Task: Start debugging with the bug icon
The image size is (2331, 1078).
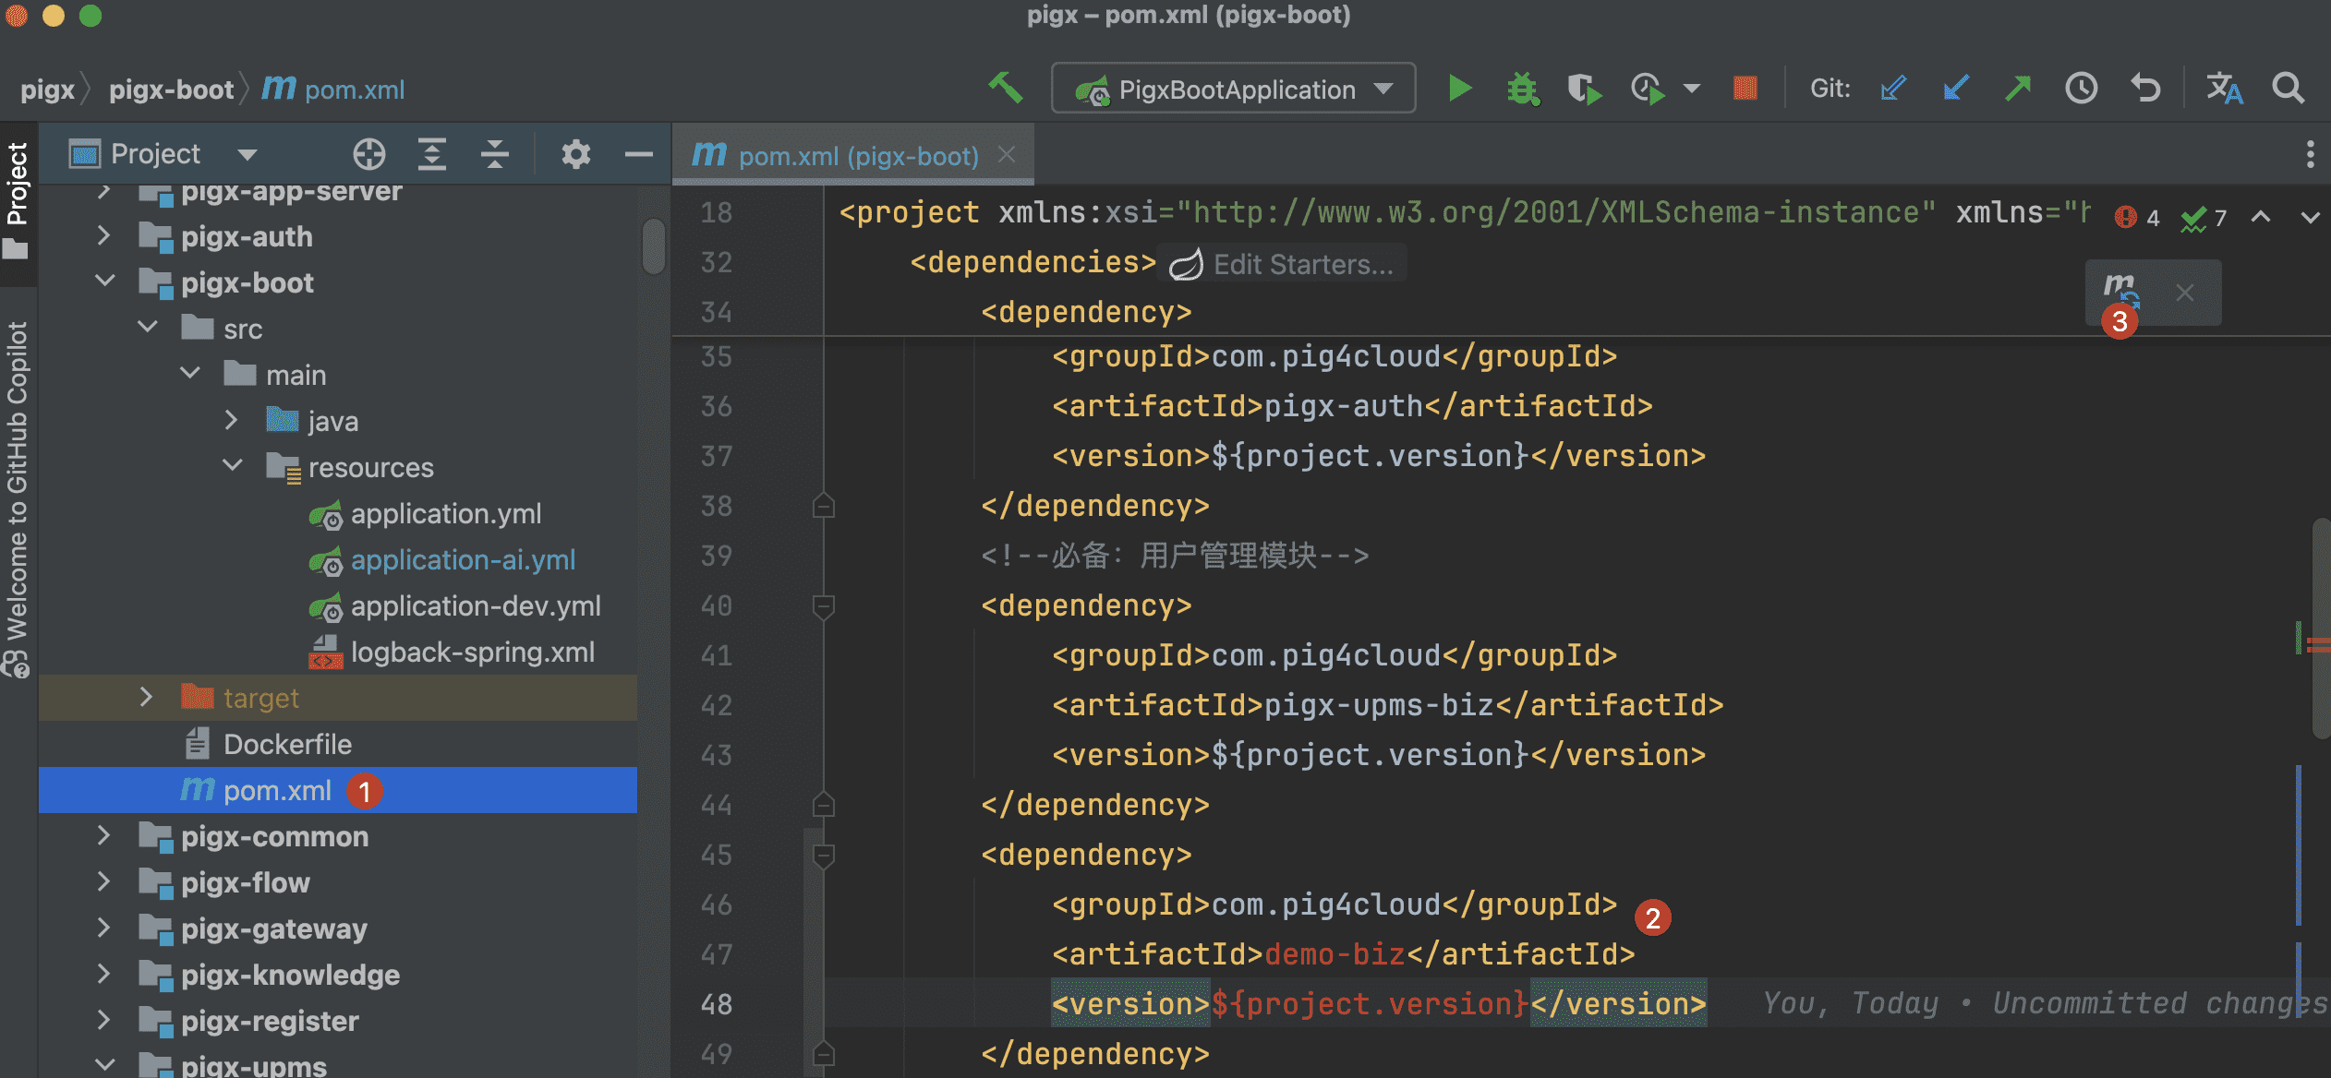Action: (1522, 89)
